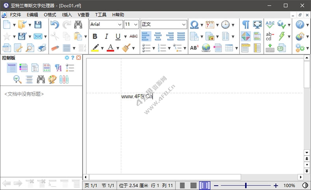The height and width of the screenshot is (190, 311).
Task: Open print preview magnifier page icon
Action: tap(30, 48)
